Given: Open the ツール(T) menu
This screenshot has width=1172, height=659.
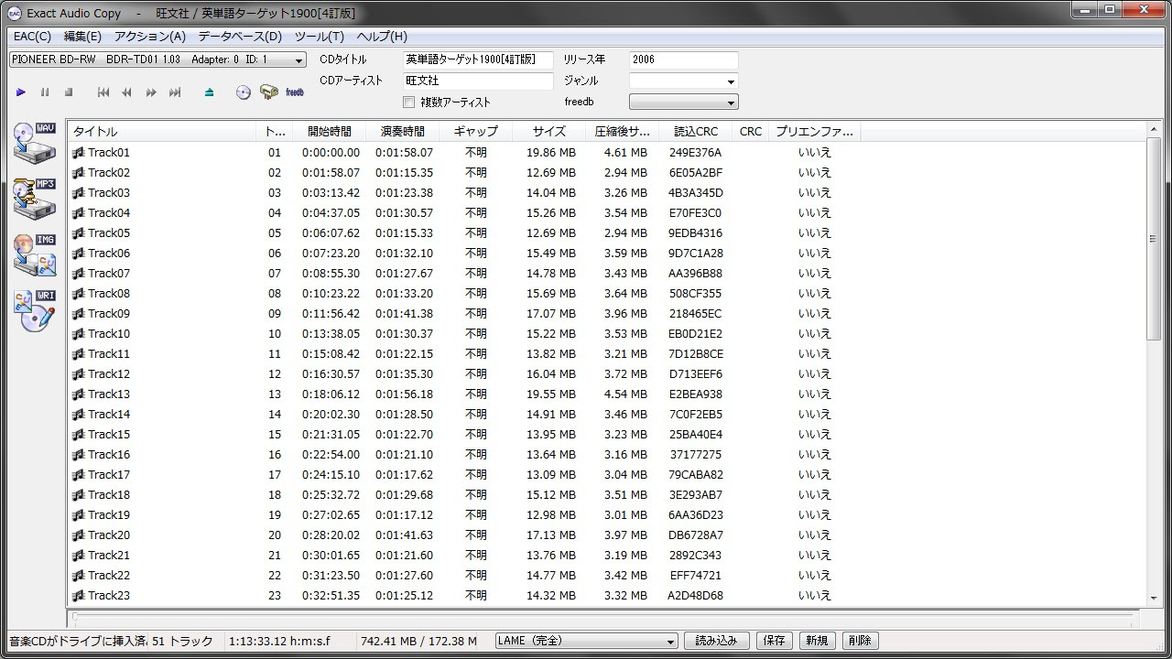Looking at the screenshot, I should tap(320, 37).
